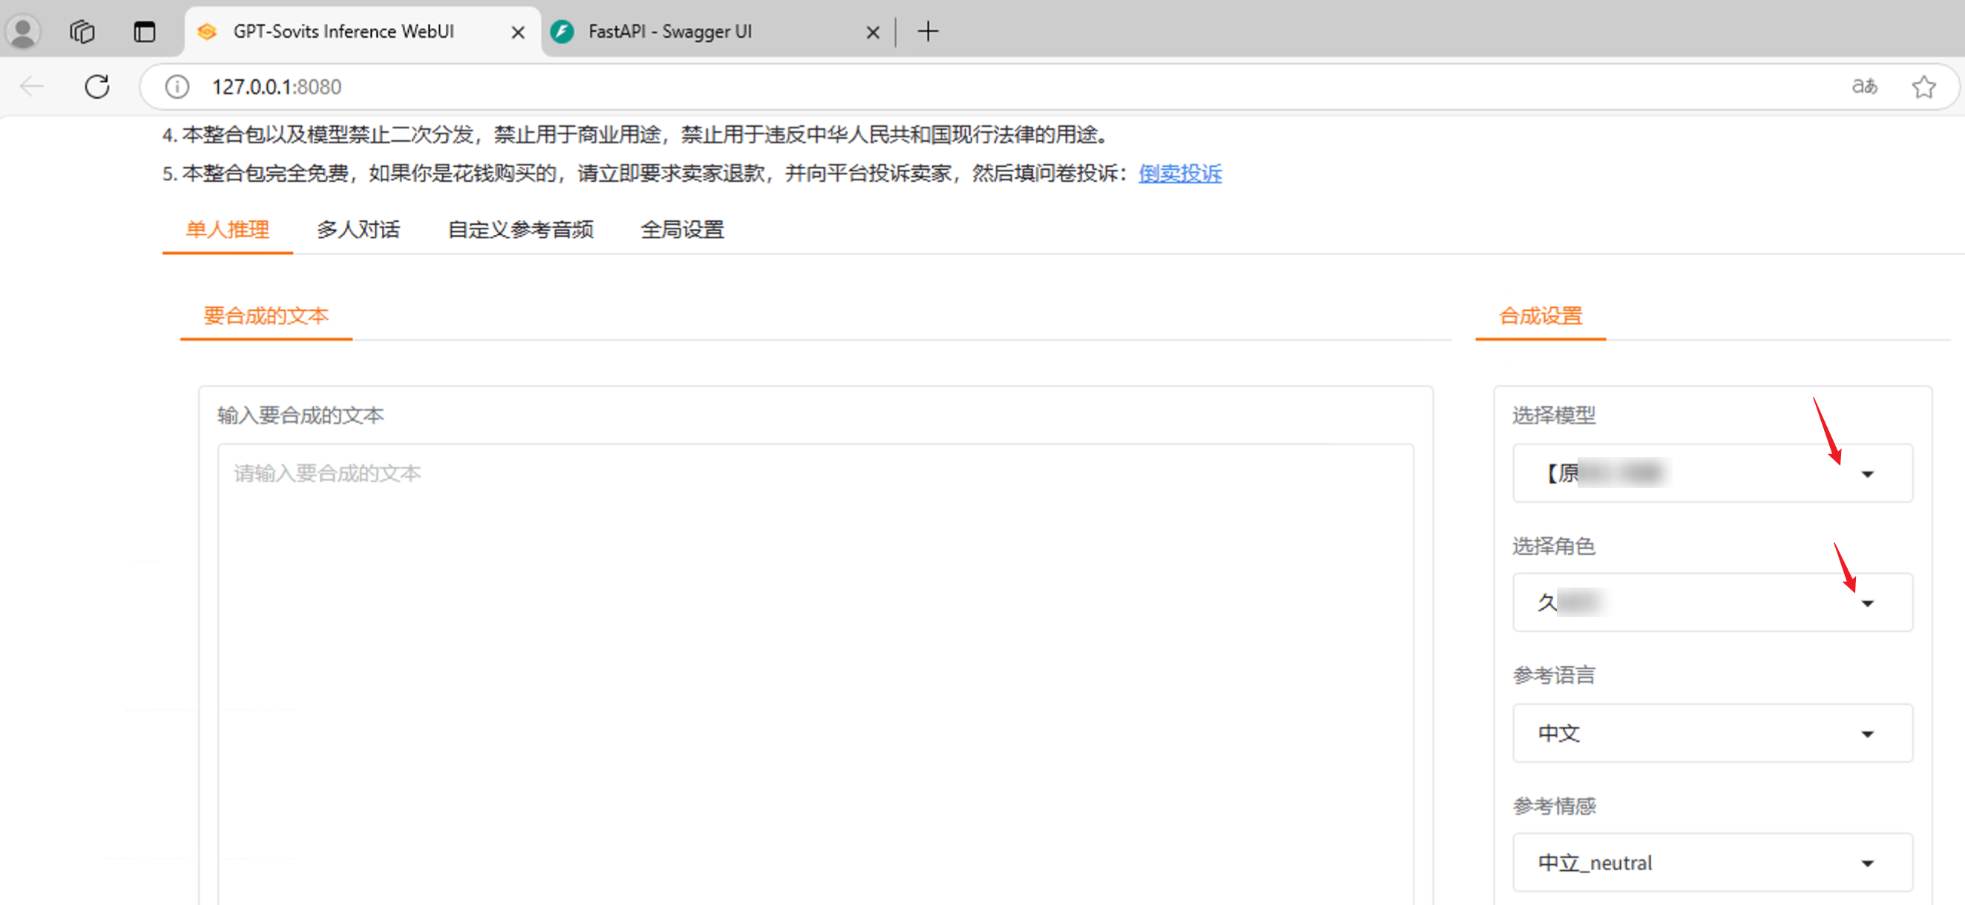Open the site information icon in address bar
1965x905 pixels.
[177, 87]
